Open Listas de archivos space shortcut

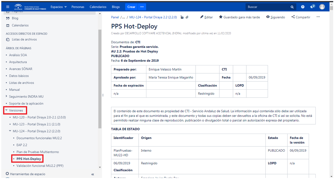(x=24, y=39)
